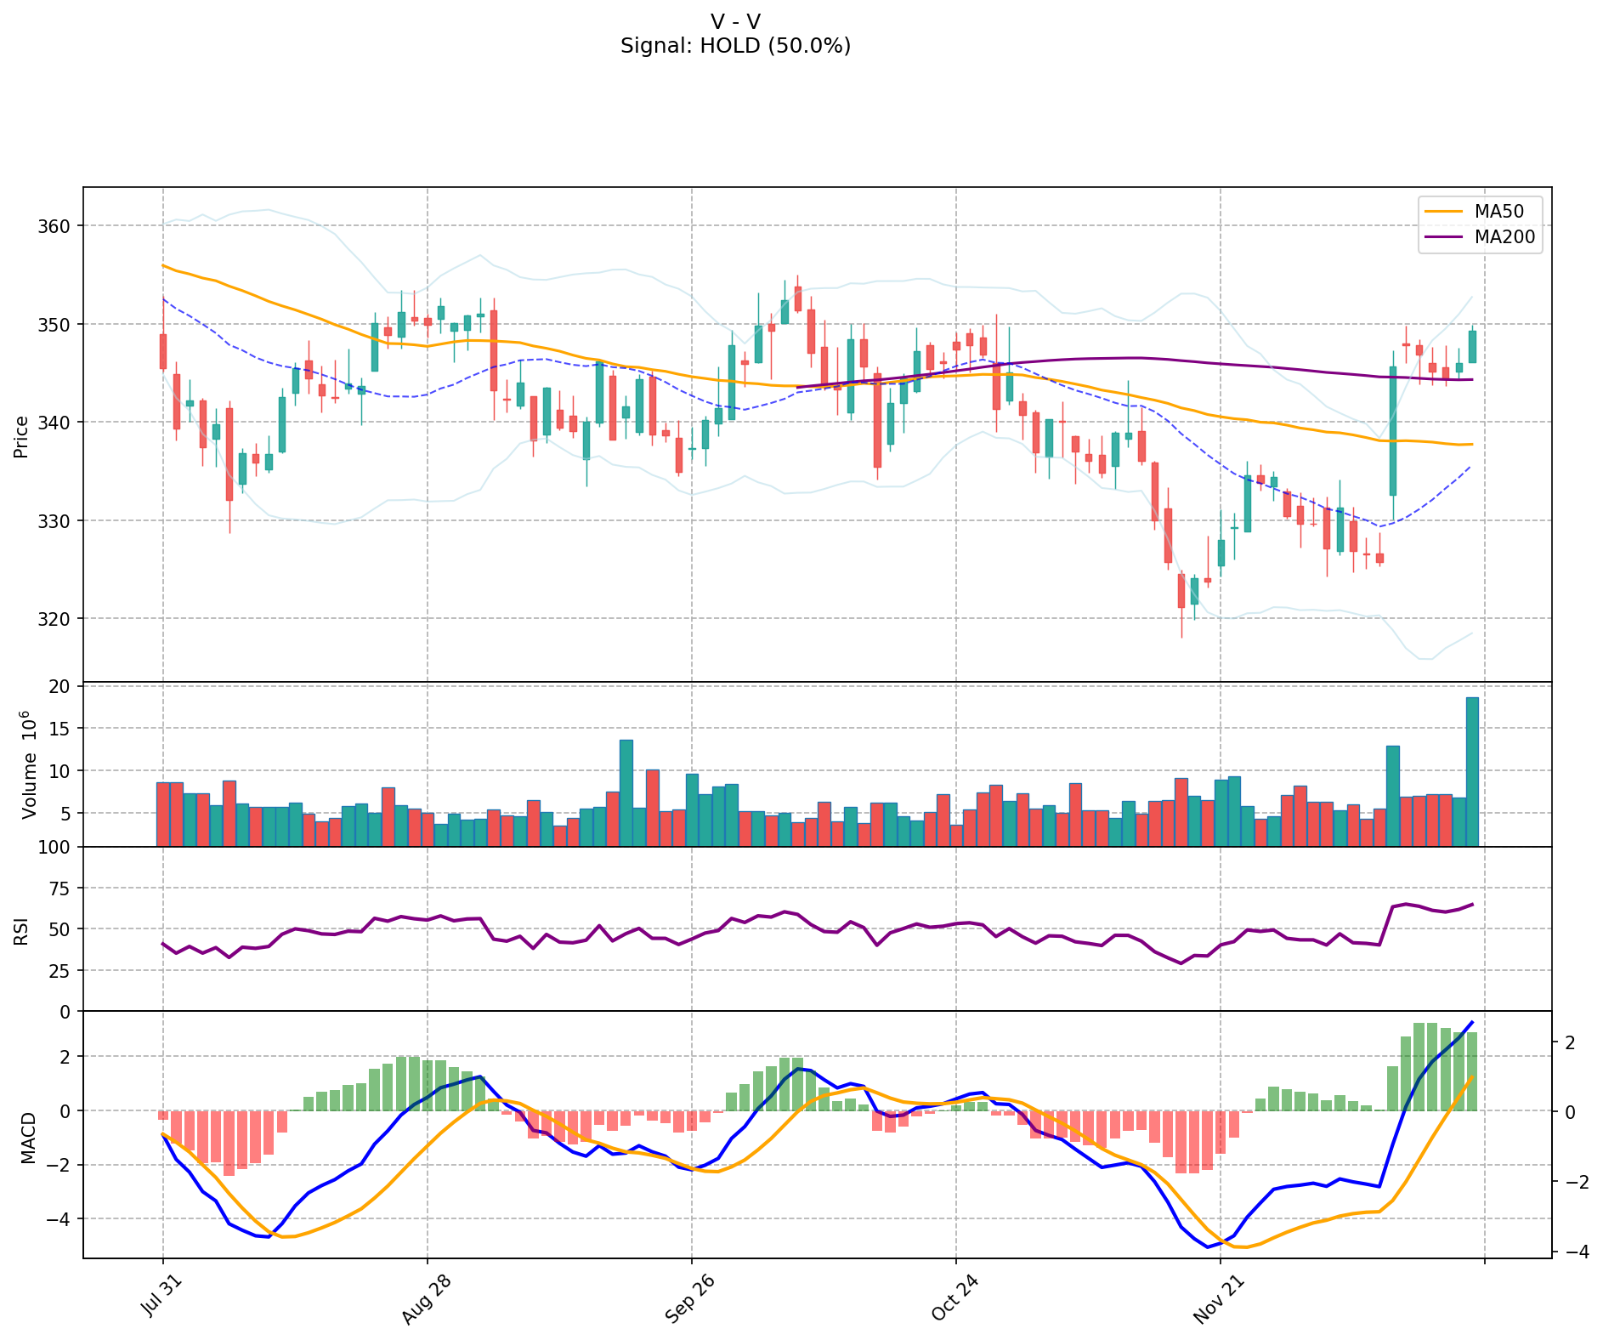Click the last candlestick on the price chart
This screenshot has width=1603, height=1340.
point(1472,347)
